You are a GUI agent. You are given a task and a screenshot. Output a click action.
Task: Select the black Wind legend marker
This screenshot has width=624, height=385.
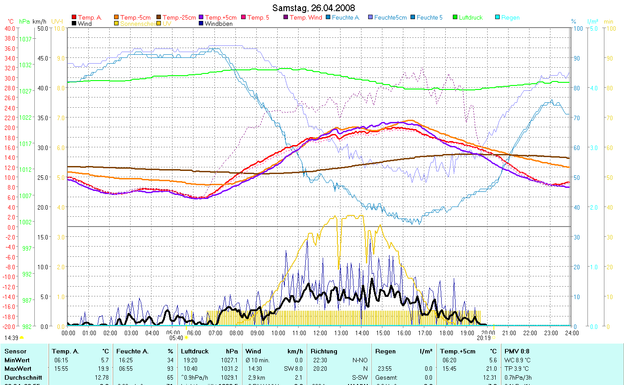point(74,24)
